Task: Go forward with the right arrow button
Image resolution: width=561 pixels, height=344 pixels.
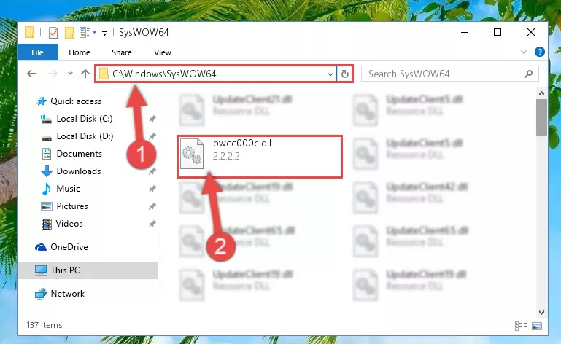Action: coord(53,74)
